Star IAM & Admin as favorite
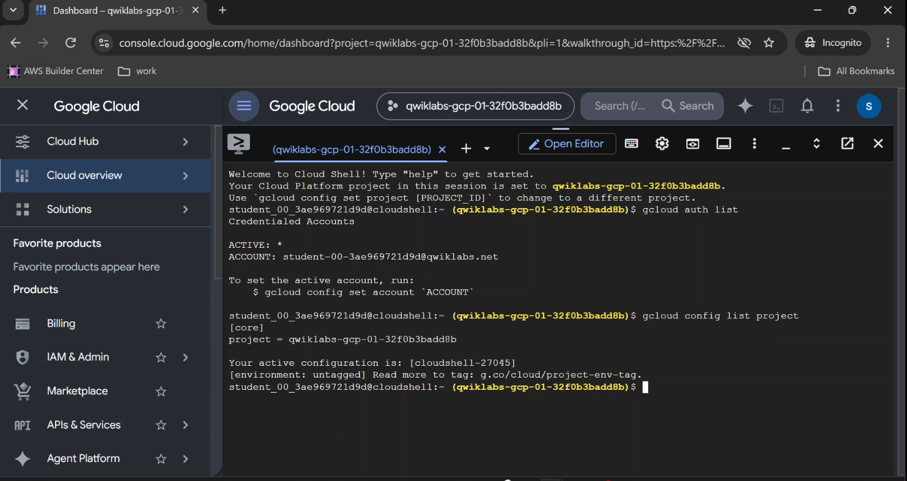Screen dimensions: 907x481 point(161,357)
